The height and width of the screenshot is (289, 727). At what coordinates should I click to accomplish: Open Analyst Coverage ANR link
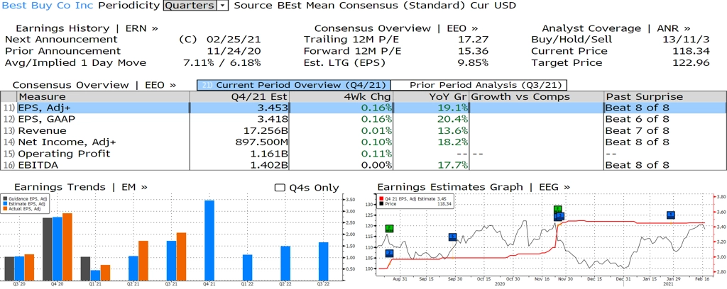tap(616, 28)
